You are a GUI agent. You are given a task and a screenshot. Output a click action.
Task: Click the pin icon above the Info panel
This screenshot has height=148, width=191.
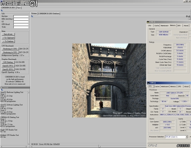click(2, 11)
